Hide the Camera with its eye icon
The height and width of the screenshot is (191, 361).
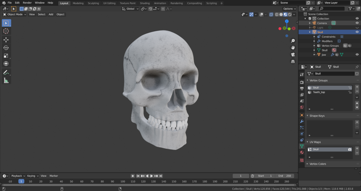coord(357,23)
